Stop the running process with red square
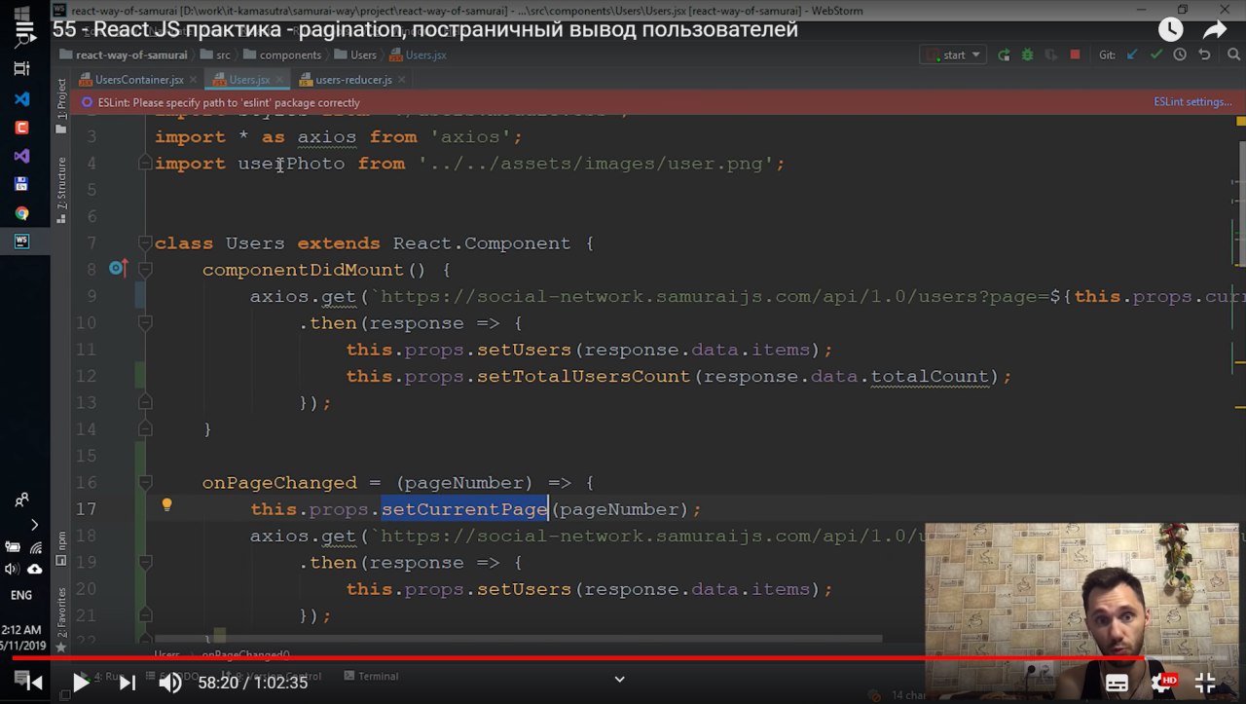Image resolution: width=1246 pixels, height=704 pixels. 1075,55
